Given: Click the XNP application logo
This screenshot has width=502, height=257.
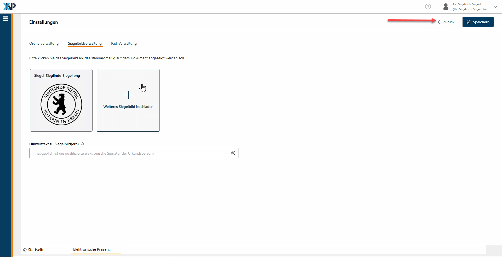Looking at the screenshot, I should (x=9, y=7).
